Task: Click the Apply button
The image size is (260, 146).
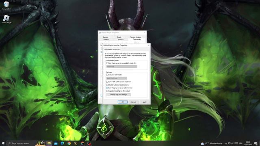Action: pyautogui.click(x=145, y=102)
